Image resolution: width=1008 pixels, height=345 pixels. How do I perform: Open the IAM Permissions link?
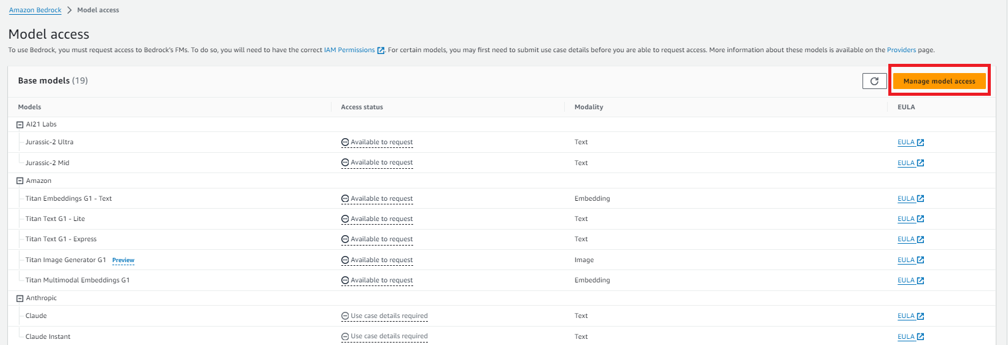354,50
